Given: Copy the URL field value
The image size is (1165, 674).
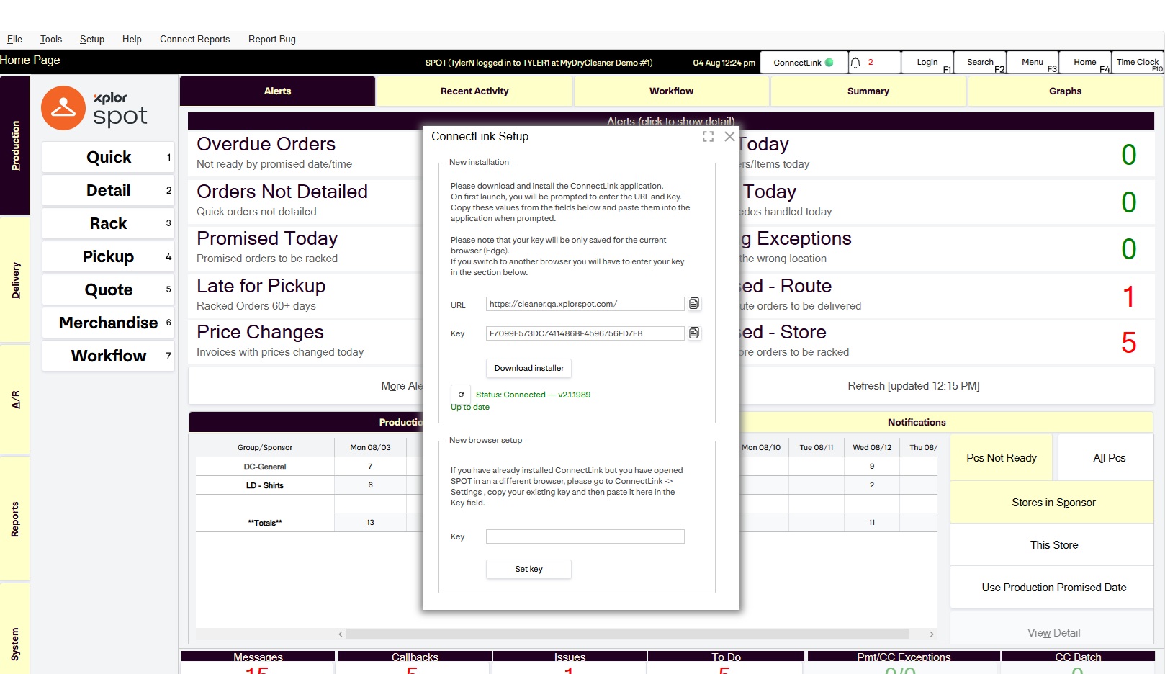Looking at the screenshot, I should (x=694, y=304).
